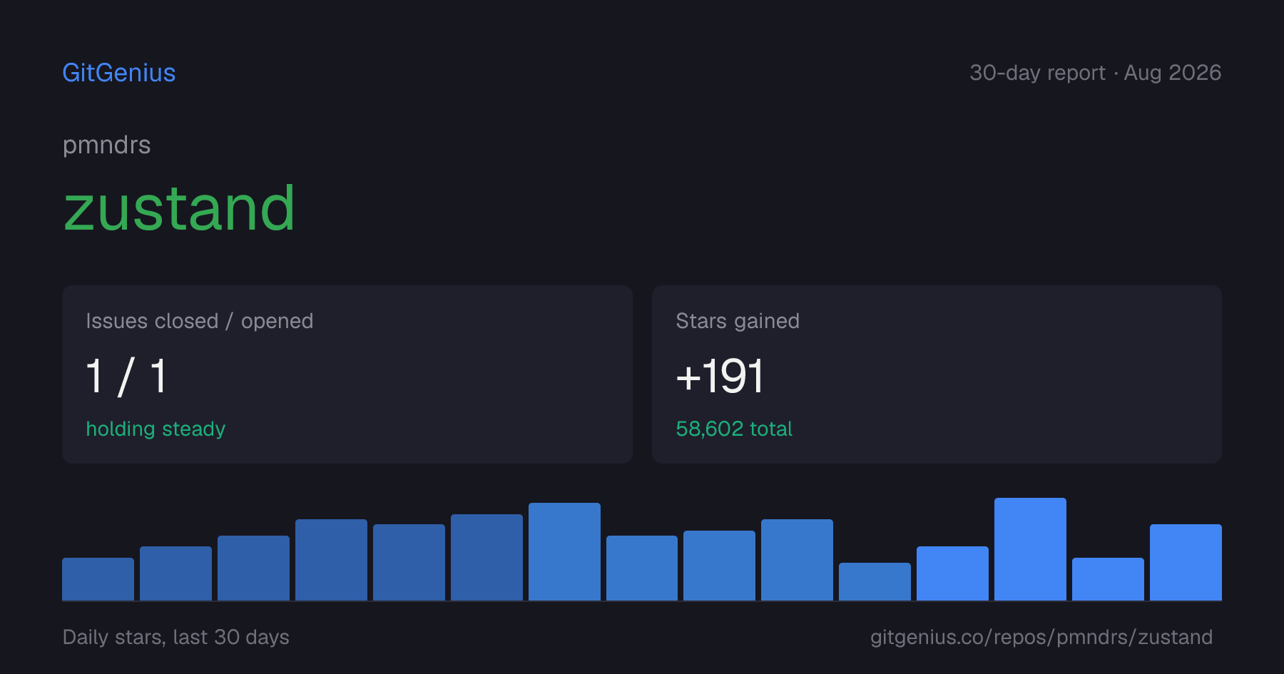Click the shortest bar in the daily stars chart

click(x=875, y=581)
